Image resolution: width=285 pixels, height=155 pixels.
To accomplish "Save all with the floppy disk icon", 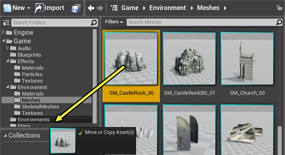I will [76, 8].
